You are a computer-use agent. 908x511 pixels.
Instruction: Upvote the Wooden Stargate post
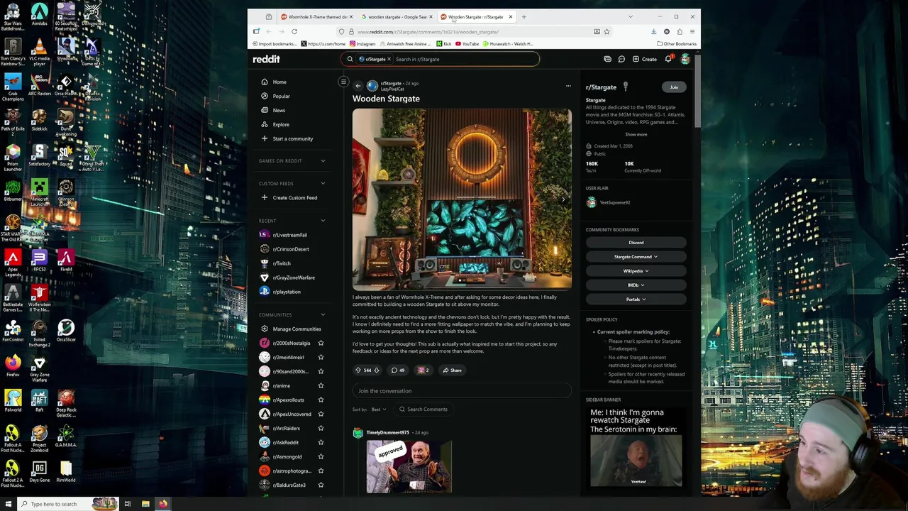[358, 370]
